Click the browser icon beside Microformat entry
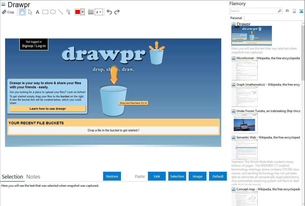Image resolution: width=305 pixels, height=206 pixels. click(x=234, y=58)
